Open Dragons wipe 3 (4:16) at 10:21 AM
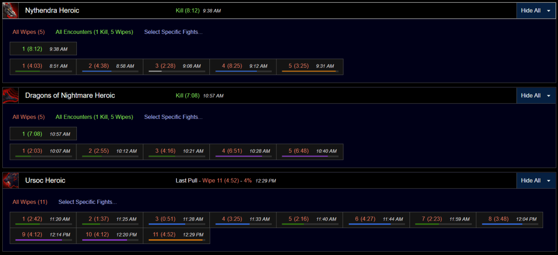 pyautogui.click(x=176, y=151)
